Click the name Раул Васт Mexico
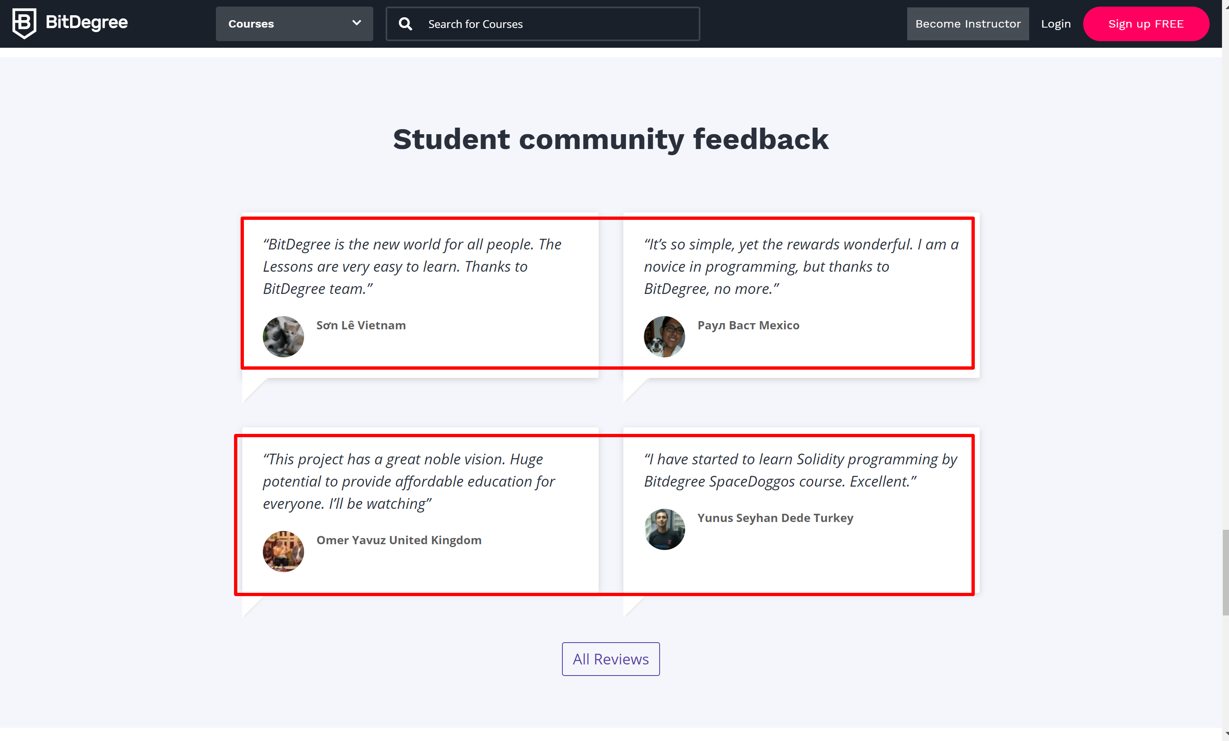The image size is (1229, 741). click(x=748, y=325)
